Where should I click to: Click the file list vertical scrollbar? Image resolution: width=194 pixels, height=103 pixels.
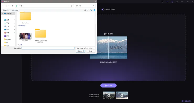[x=96, y=20]
